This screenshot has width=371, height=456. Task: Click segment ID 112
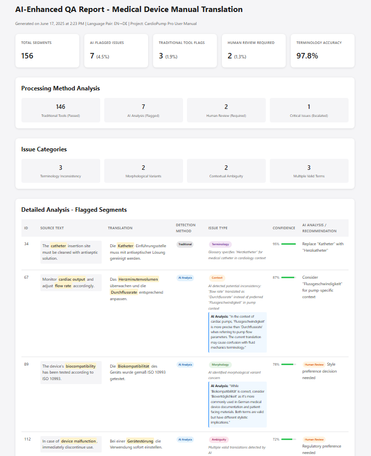(27, 439)
